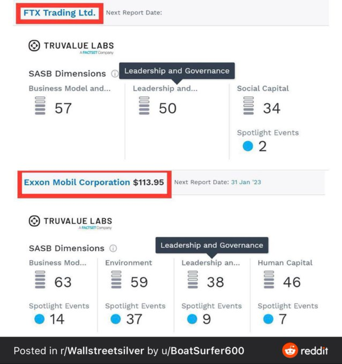Viewport: 342px width, 364px height.
Task: Click Exxon Human Capital spotlight events blue dot
Action: (268, 320)
